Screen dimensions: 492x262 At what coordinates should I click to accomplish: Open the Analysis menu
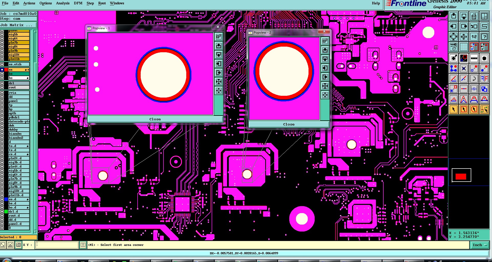(x=63, y=3)
